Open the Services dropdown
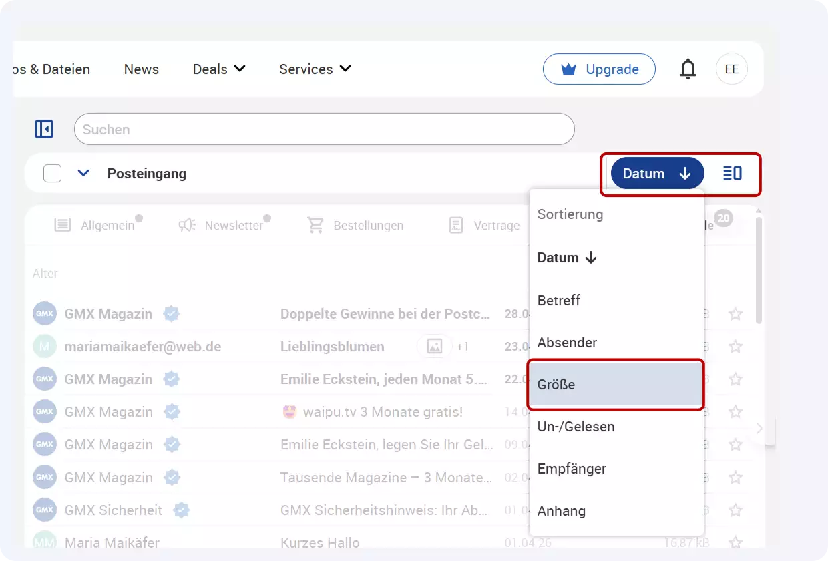This screenshot has width=828, height=561. 314,69
